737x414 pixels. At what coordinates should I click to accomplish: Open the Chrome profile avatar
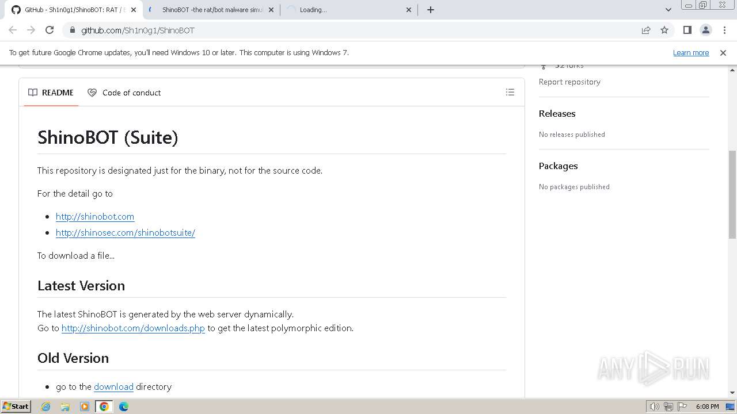click(x=705, y=30)
